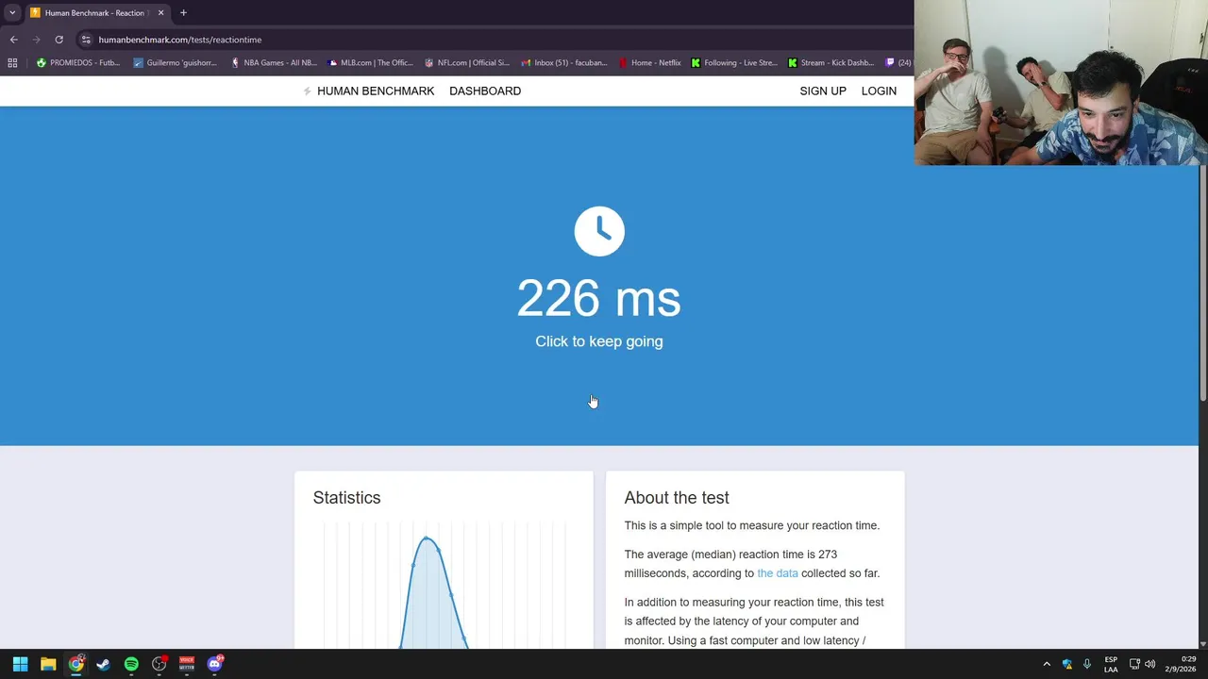Open the tab search dropdown arrow
This screenshot has width=1208, height=679.
[12, 13]
